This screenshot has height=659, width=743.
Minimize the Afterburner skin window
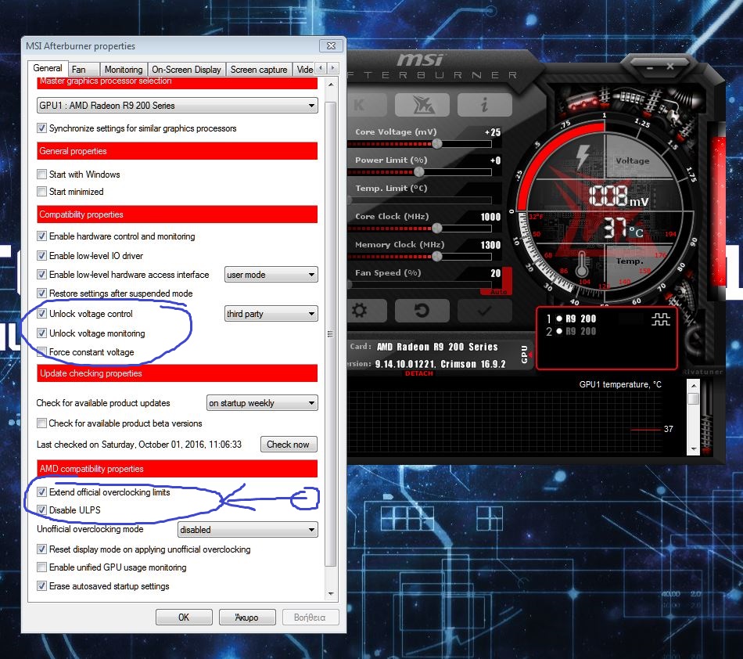[650, 67]
